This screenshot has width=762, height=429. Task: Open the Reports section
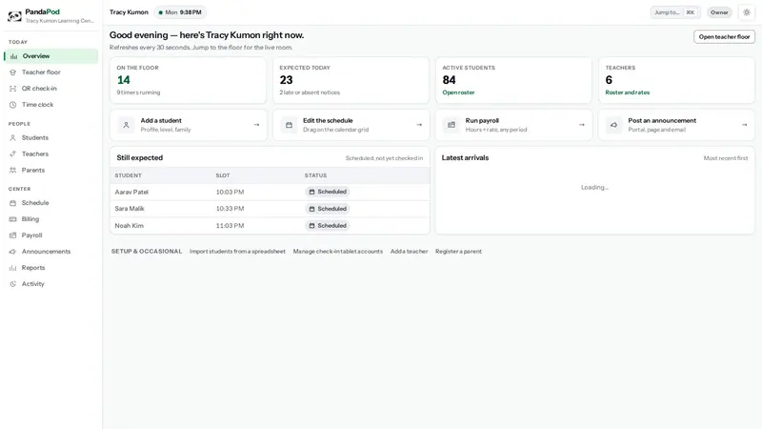tap(51, 268)
